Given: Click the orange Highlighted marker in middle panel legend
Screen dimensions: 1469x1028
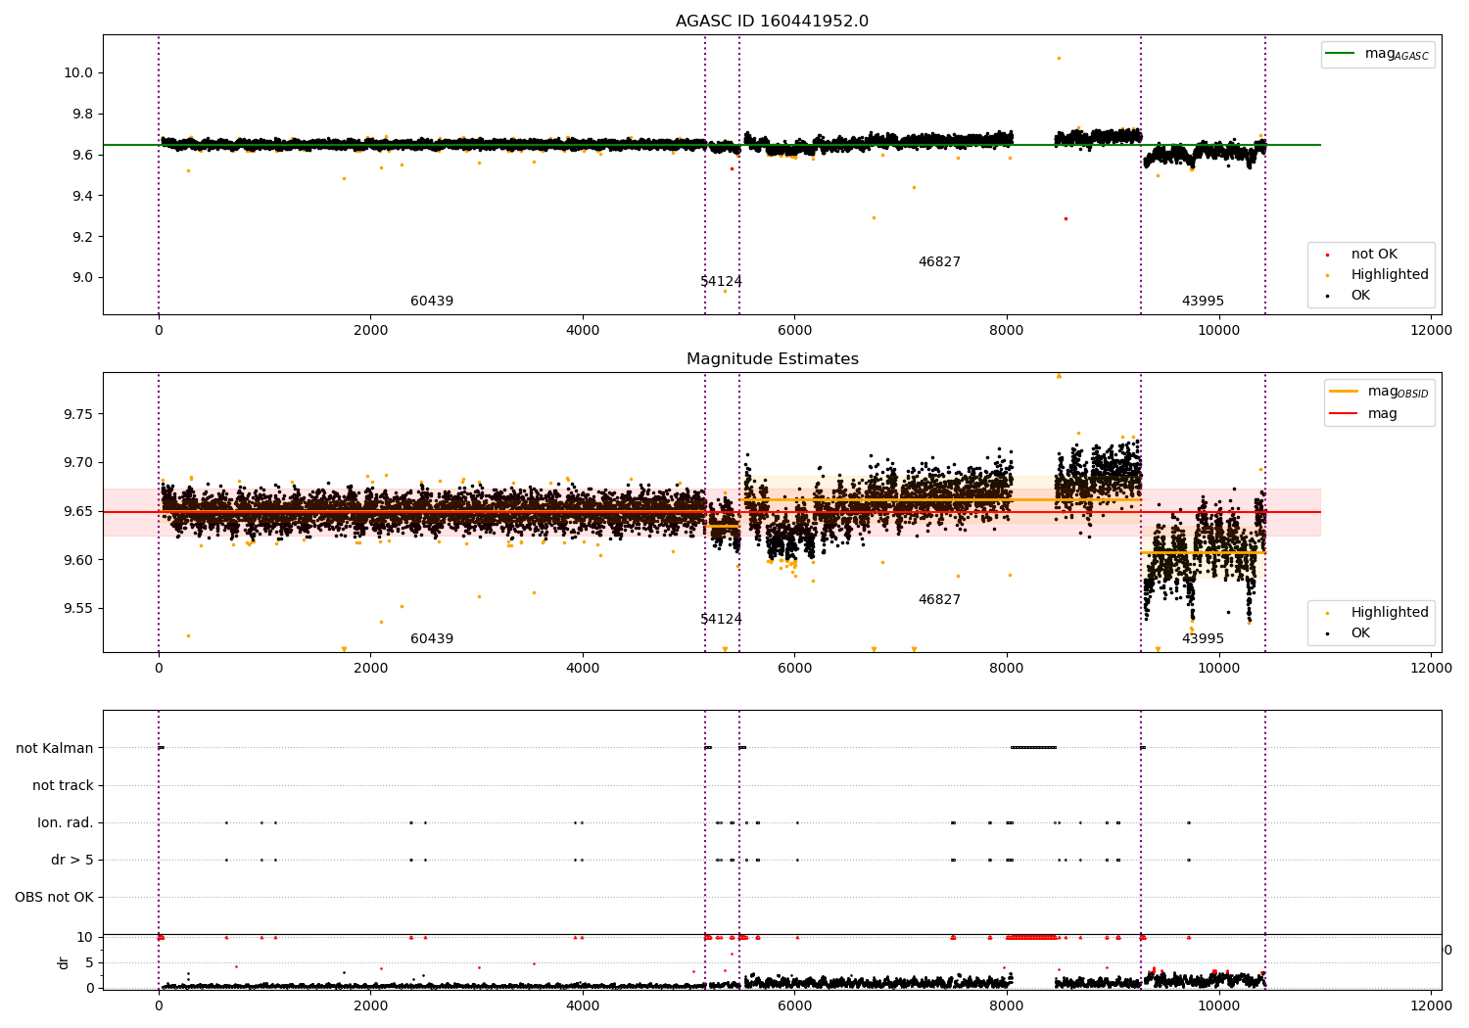Looking at the screenshot, I should point(1327,613).
